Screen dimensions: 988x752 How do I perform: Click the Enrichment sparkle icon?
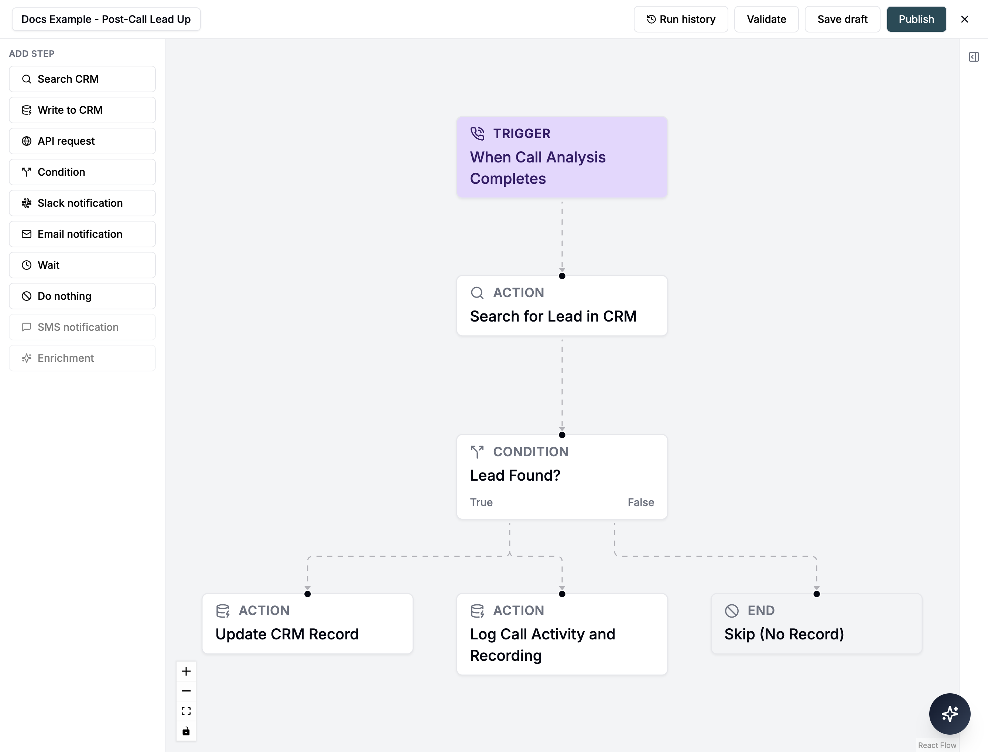pyautogui.click(x=27, y=358)
